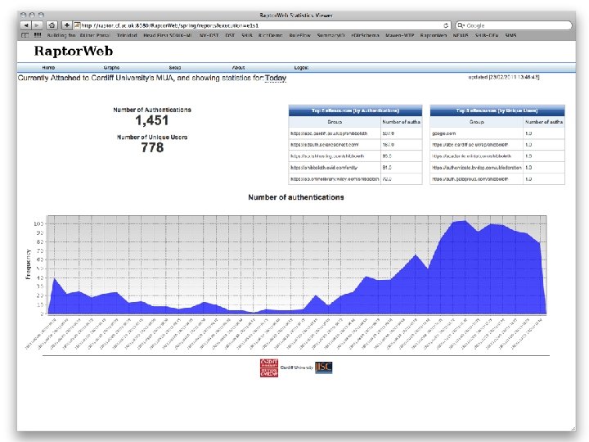589x442 pixels.
Task: Click the browser Back arrow button
Action: [x=26, y=25]
